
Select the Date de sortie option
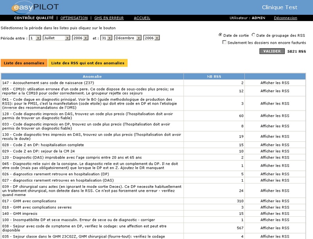pyautogui.click(x=220, y=35)
